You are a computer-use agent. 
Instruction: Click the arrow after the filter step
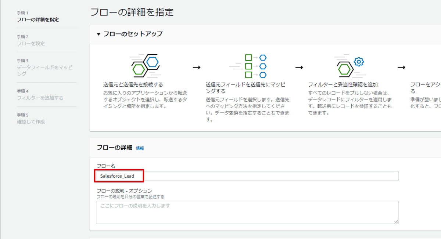401,67
